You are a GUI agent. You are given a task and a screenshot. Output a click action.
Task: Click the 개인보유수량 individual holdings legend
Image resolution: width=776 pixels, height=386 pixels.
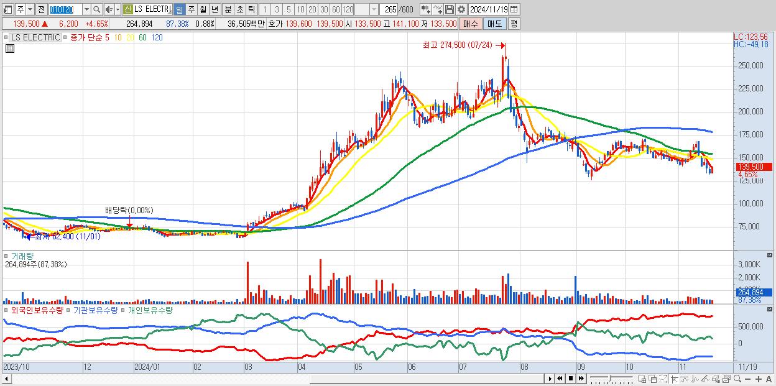(x=150, y=310)
